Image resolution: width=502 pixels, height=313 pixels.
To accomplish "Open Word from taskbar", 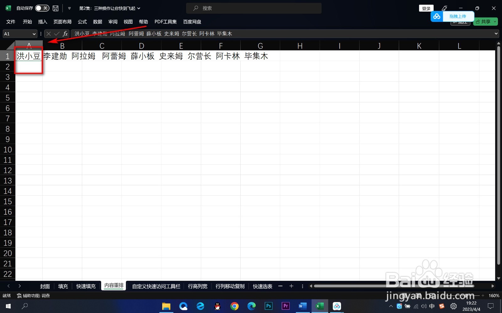I will 302,306.
